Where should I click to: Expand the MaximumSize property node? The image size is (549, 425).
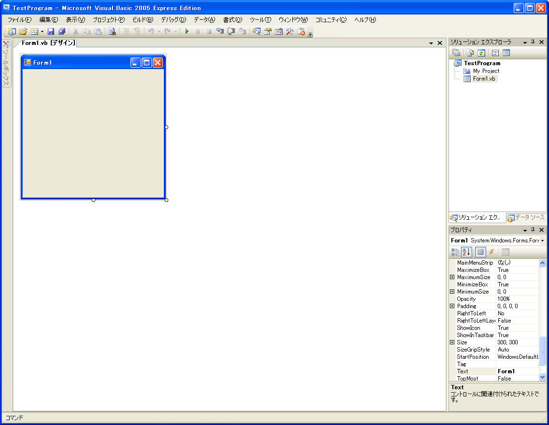point(452,277)
